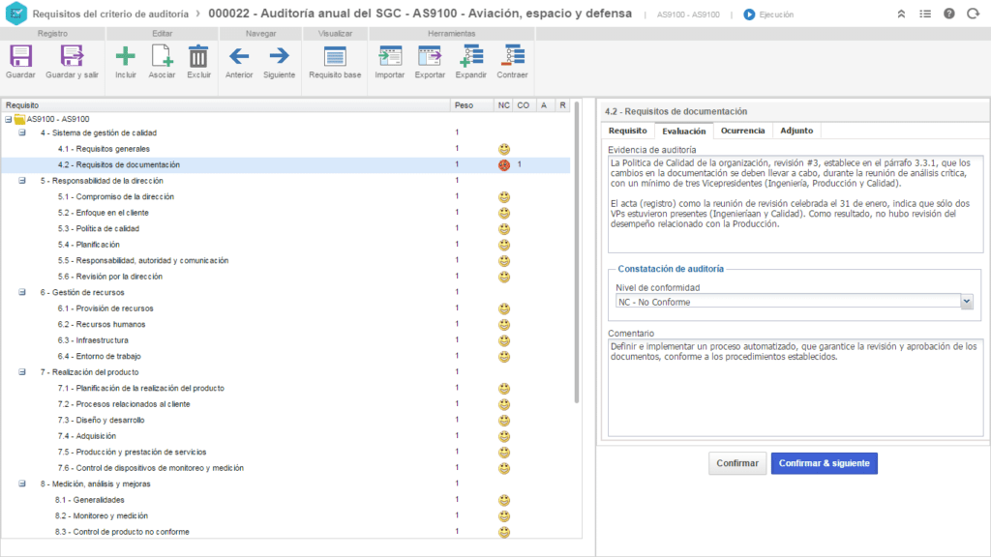This screenshot has width=991, height=557.
Task: Click the Incluir green plus icon
Action: [x=125, y=57]
